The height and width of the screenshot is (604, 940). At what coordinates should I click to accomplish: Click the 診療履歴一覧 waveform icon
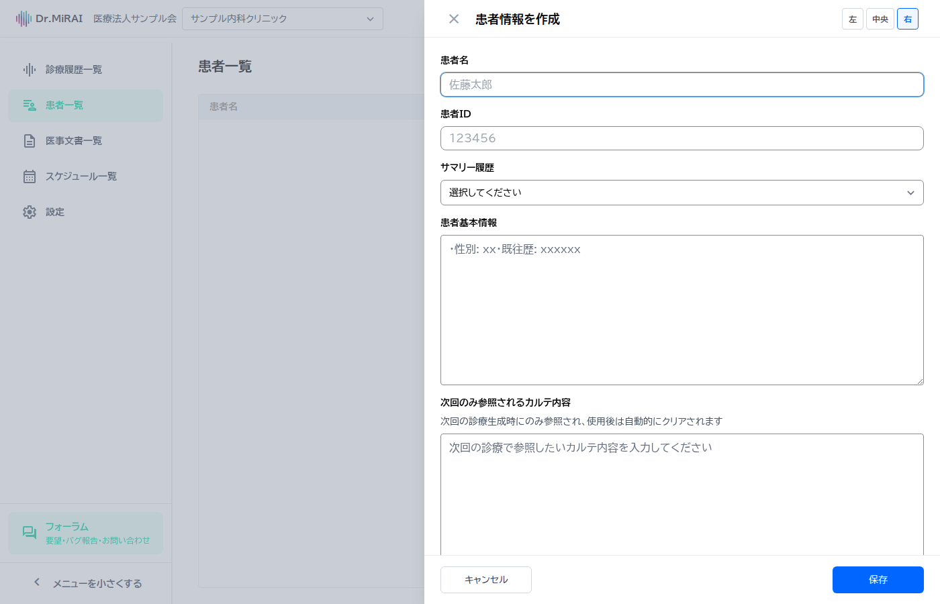tap(30, 70)
